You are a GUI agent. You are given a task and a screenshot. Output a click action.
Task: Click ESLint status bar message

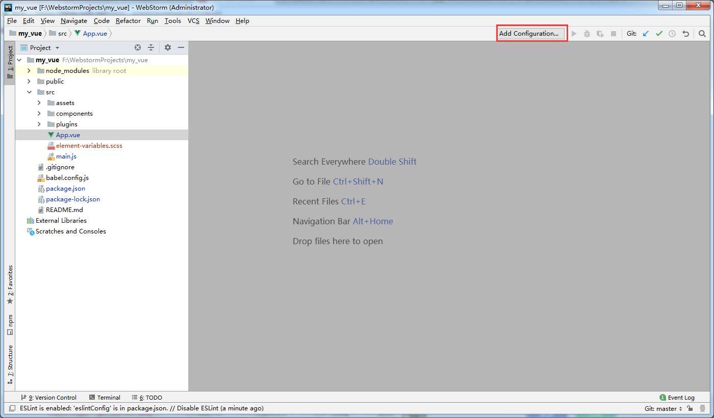pos(142,408)
